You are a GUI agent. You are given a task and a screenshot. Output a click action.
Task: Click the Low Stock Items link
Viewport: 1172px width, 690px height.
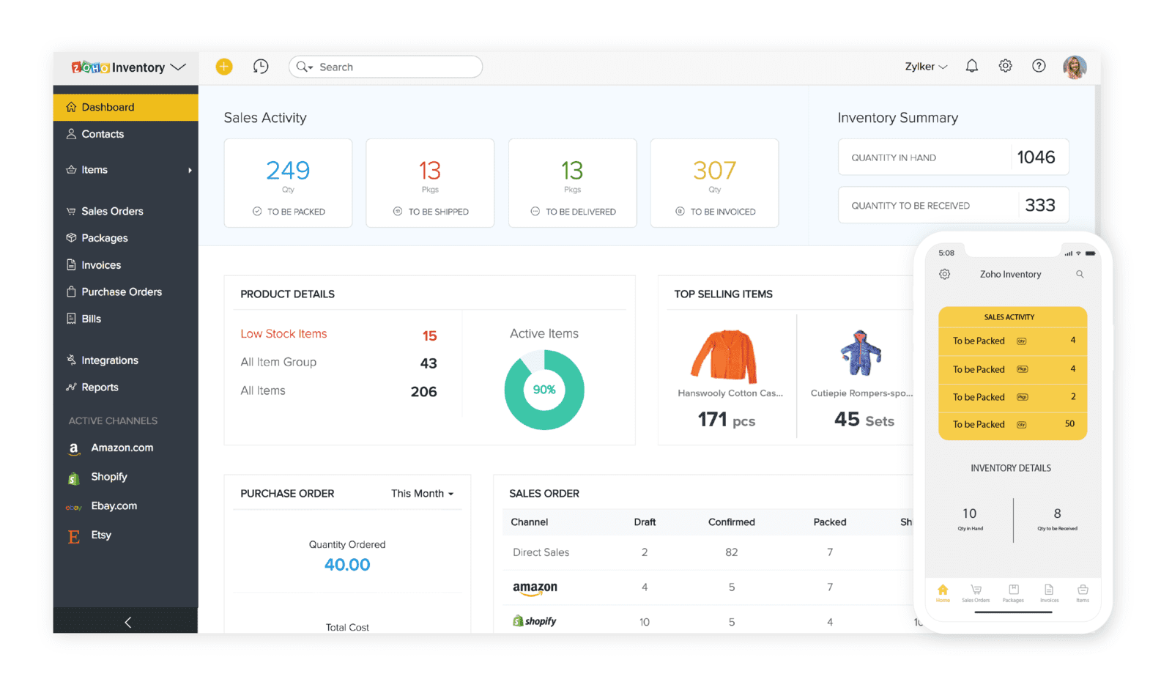[283, 333]
